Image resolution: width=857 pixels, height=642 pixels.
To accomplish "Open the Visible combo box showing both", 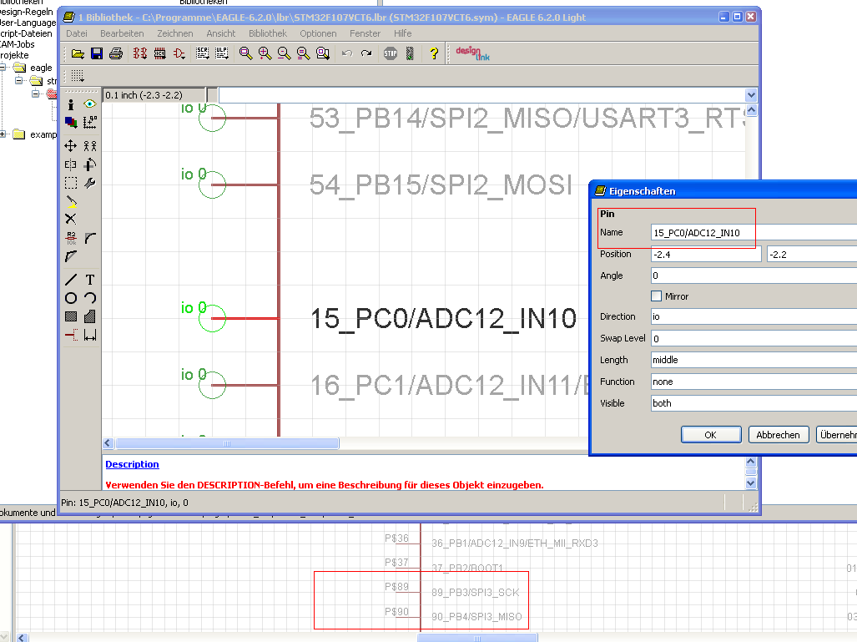I will coord(754,403).
